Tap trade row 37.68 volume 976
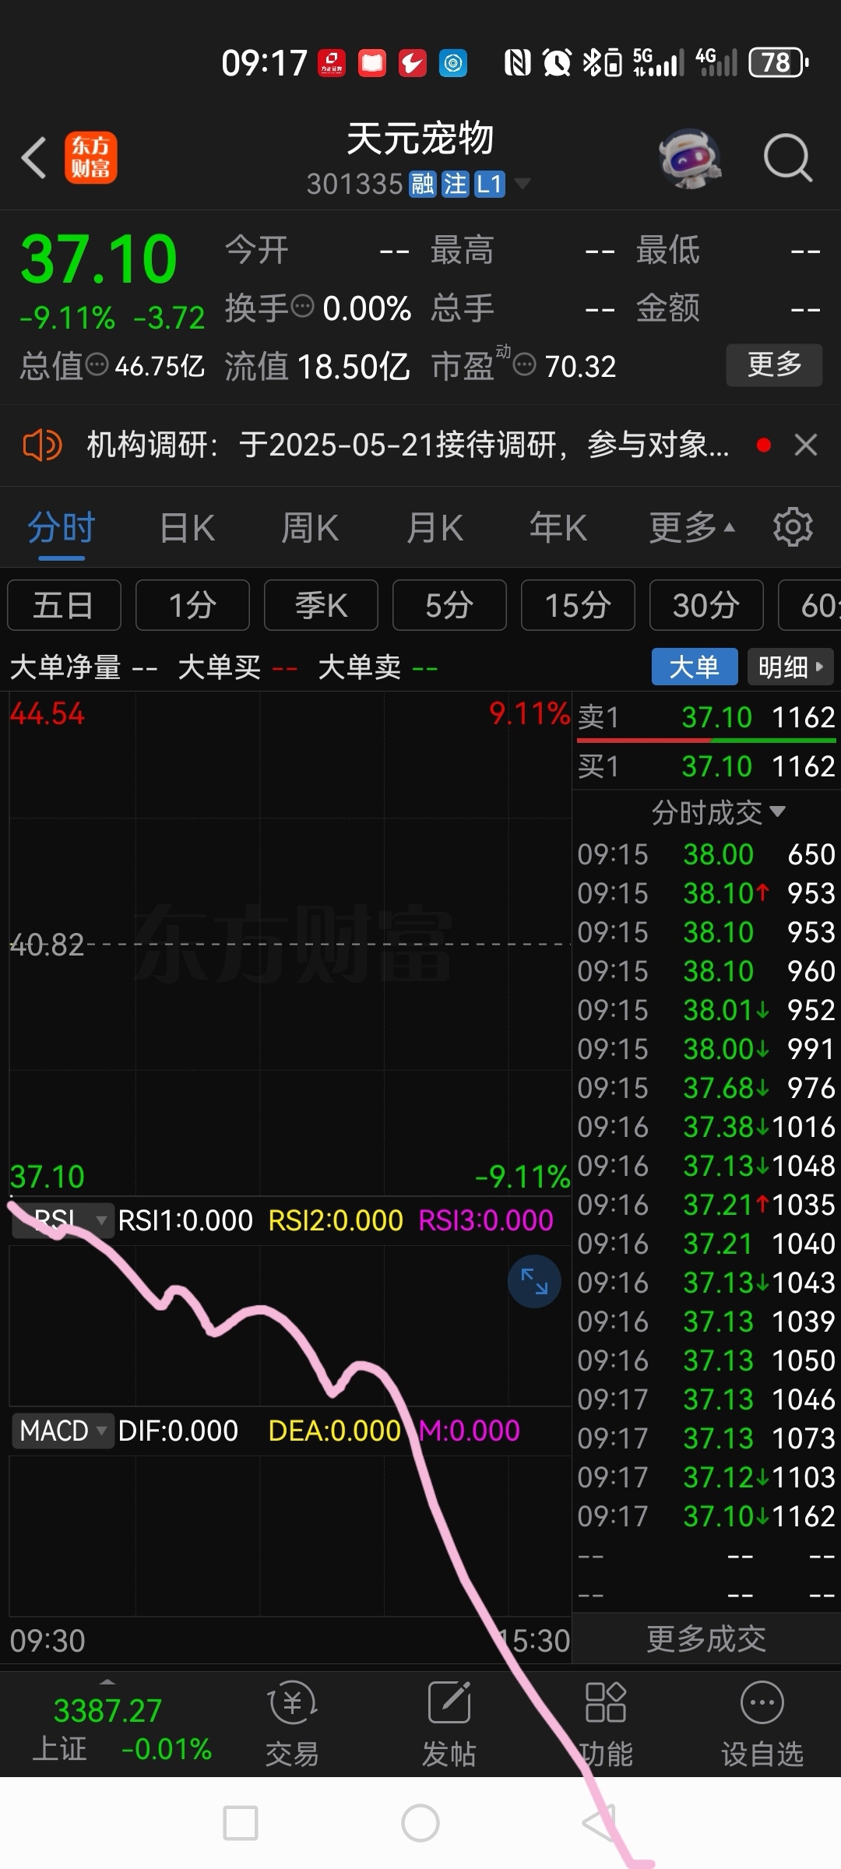Screen dimensions: 841x1869 (x=706, y=1088)
